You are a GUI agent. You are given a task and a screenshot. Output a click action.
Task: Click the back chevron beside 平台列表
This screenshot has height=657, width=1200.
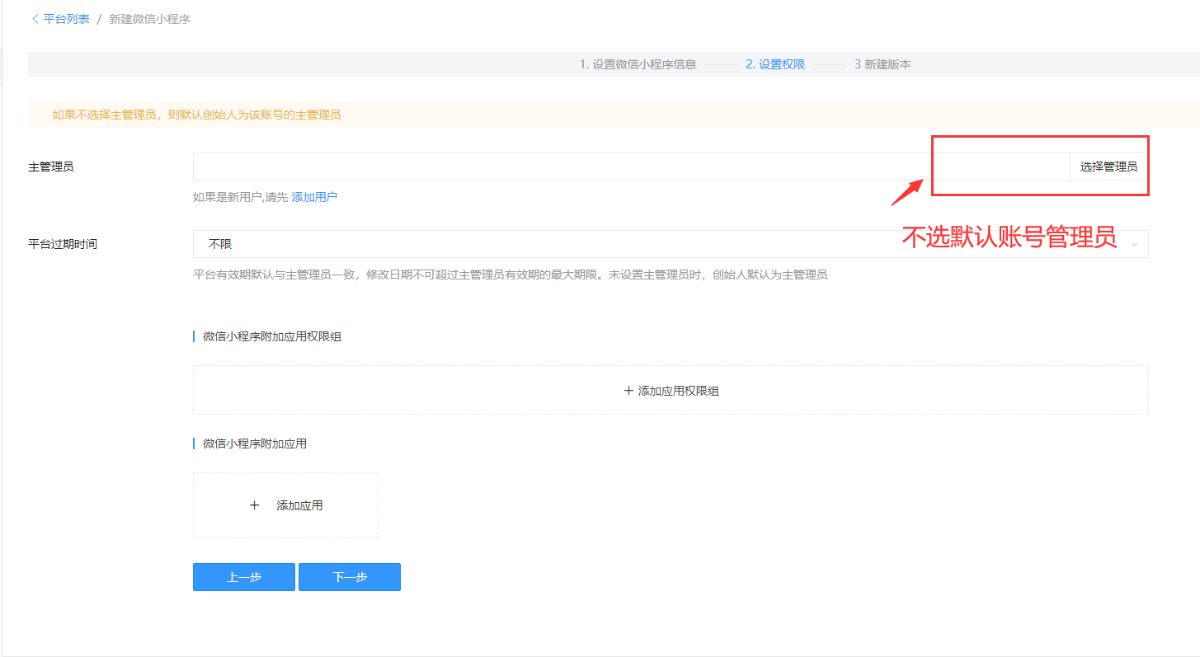(35, 19)
